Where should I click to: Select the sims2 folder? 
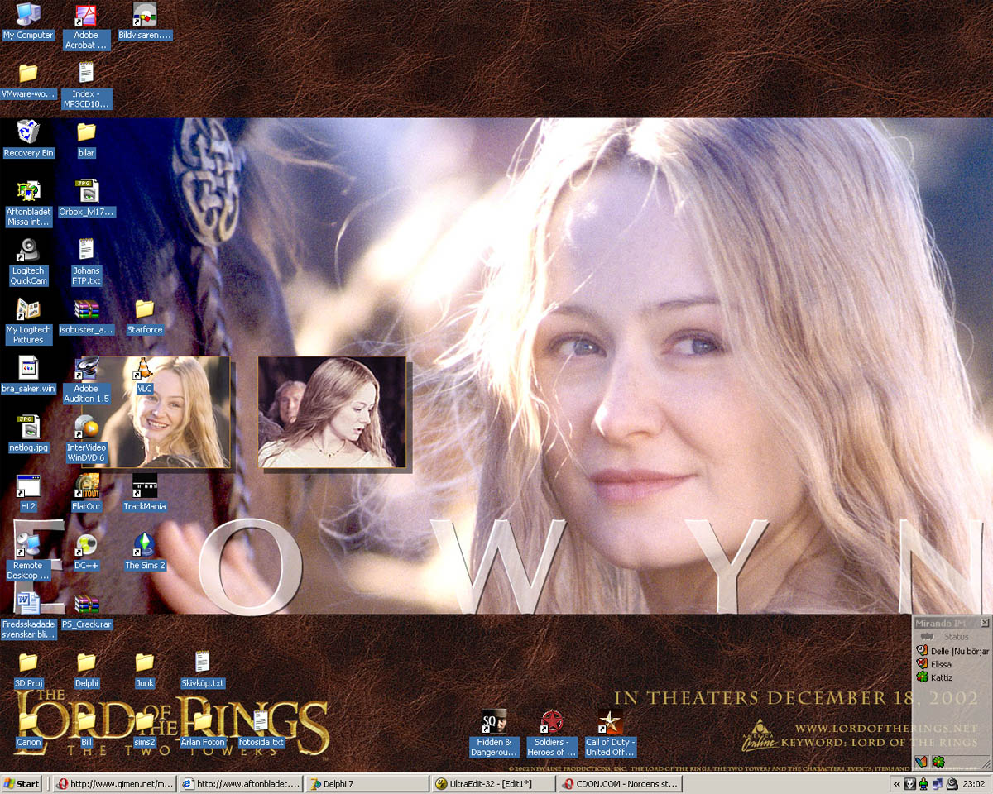(145, 729)
